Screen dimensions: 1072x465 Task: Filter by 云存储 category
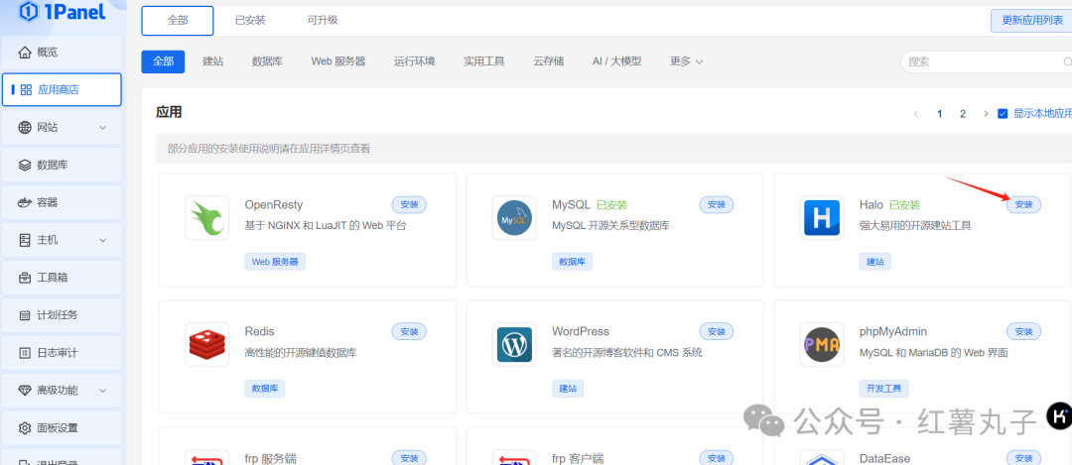[x=549, y=61]
